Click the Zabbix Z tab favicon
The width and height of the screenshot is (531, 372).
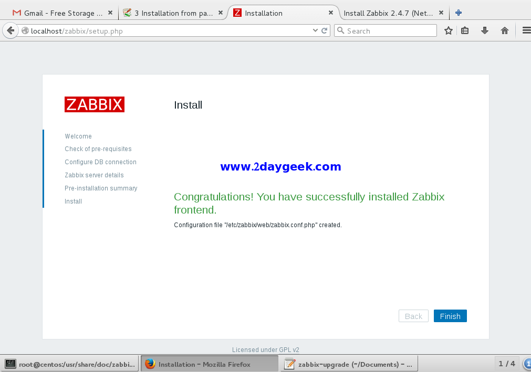tap(237, 13)
